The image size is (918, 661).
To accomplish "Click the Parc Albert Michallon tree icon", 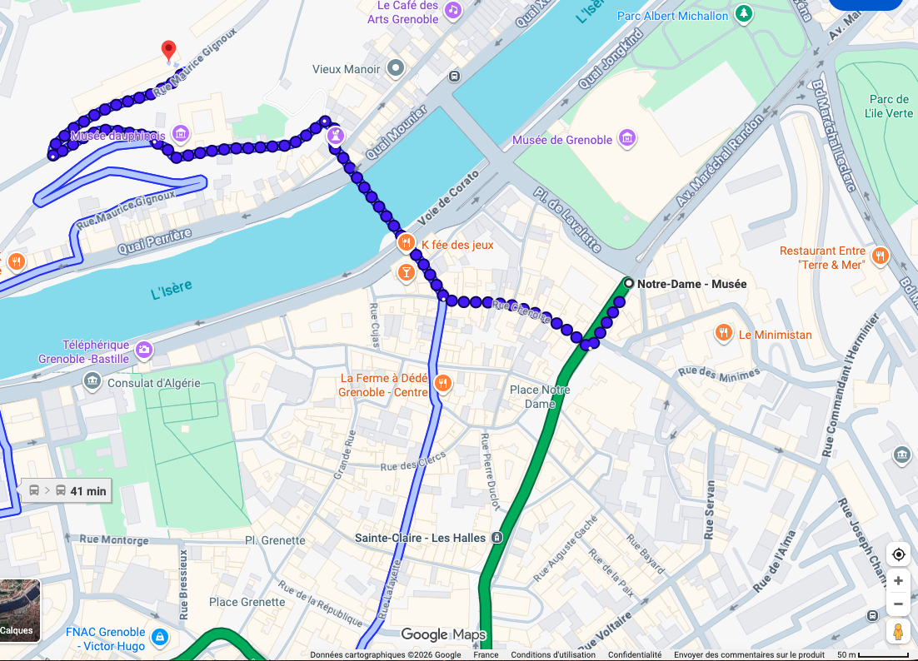I will click(x=744, y=14).
